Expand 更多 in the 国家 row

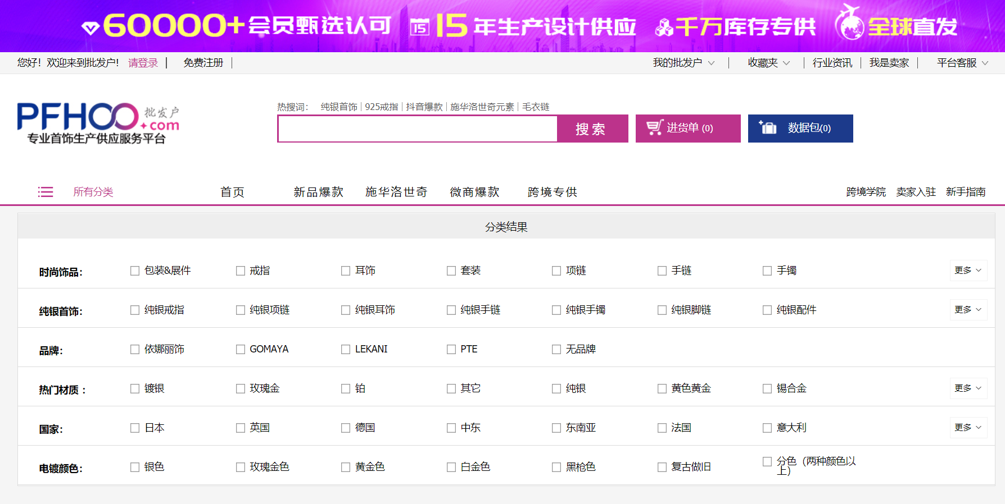[967, 428]
